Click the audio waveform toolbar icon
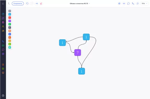Viewport: 150px width, 99px height. (x=124, y=3)
